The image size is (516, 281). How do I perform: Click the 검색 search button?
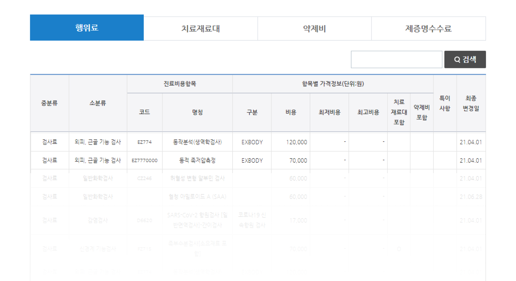(x=465, y=59)
